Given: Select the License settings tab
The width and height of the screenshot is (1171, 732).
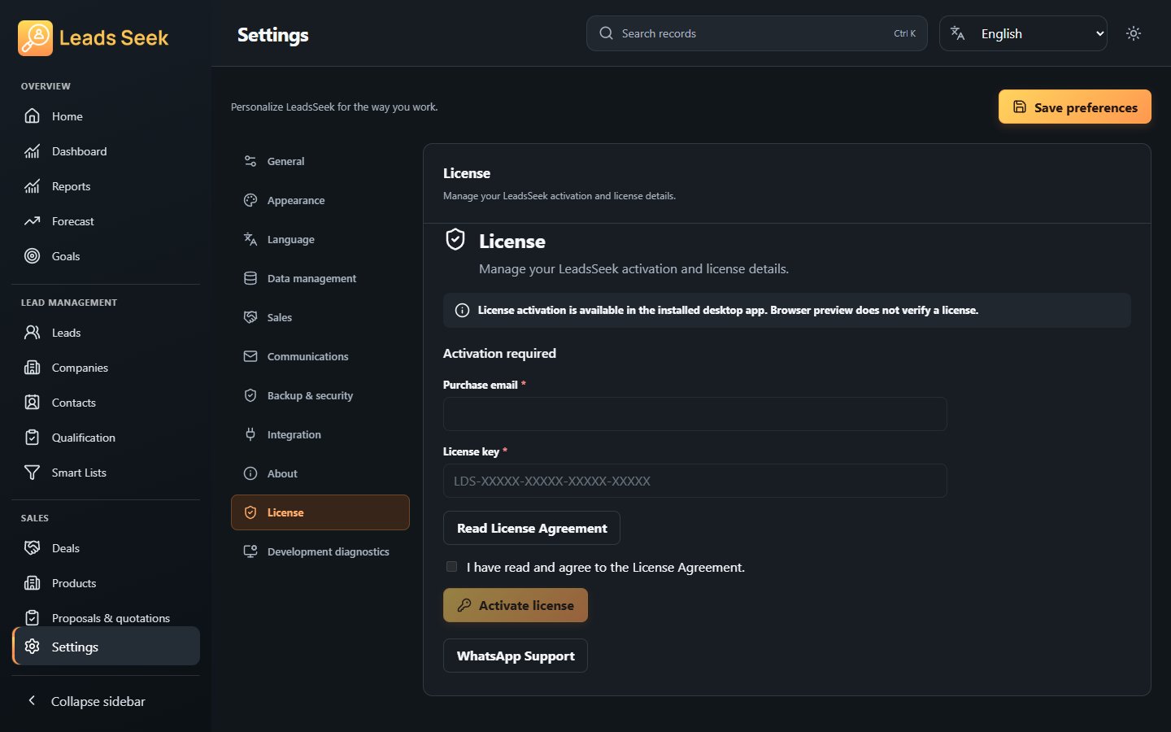Looking at the screenshot, I should [x=320, y=512].
